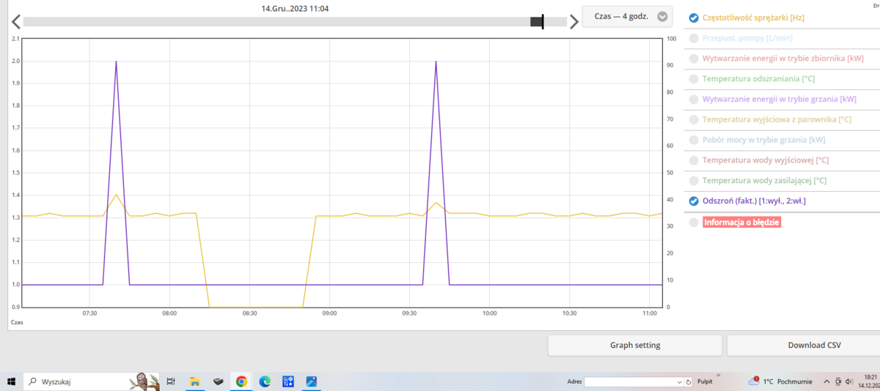Open File Explorer from the taskbar
Viewport: 880px width, 391px height.
(x=195, y=381)
